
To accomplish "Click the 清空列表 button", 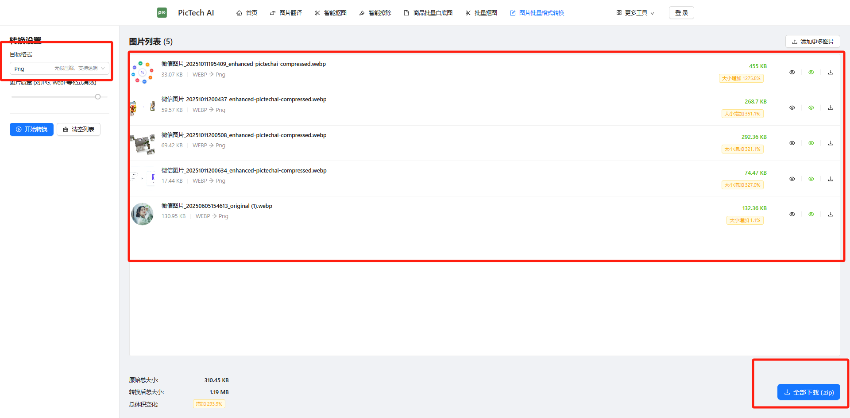I will coord(78,129).
